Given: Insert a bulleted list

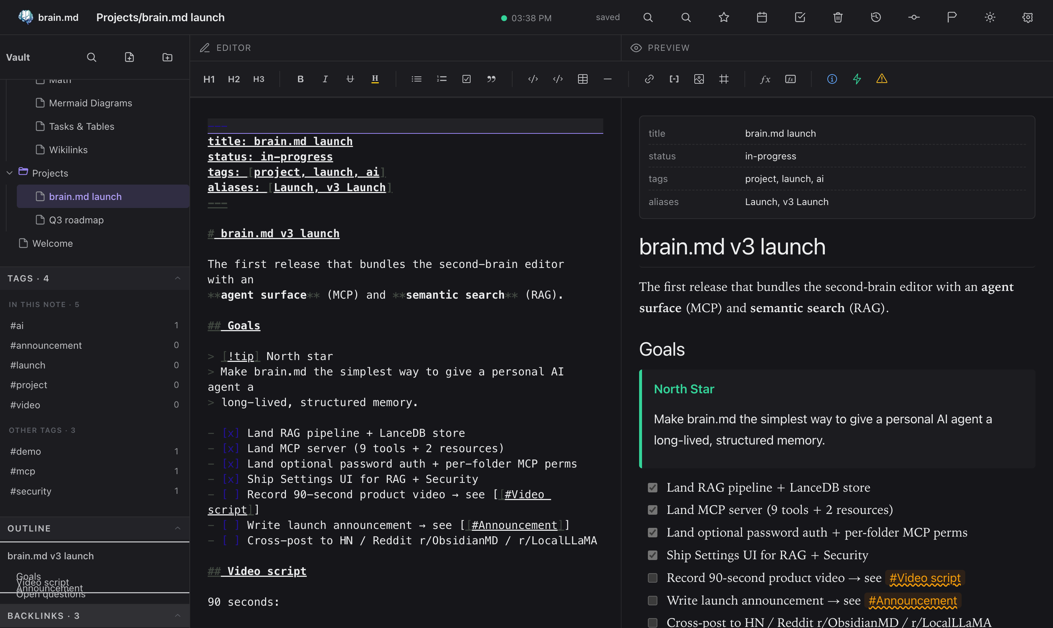Looking at the screenshot, I should click(416, 79).
